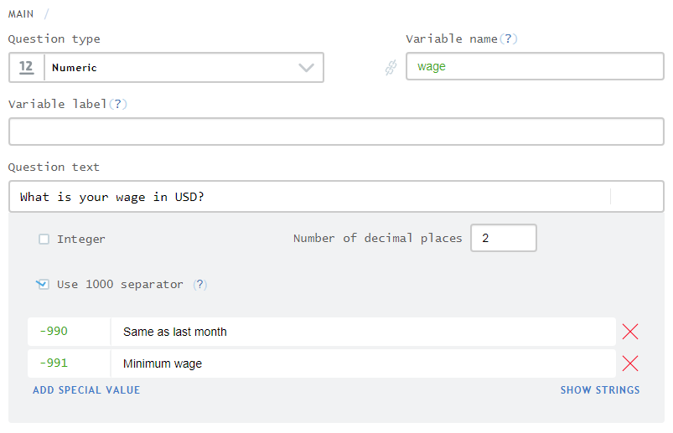Delete the "Same as last month" special value
The image size is (673, 433).
(630, 332)
